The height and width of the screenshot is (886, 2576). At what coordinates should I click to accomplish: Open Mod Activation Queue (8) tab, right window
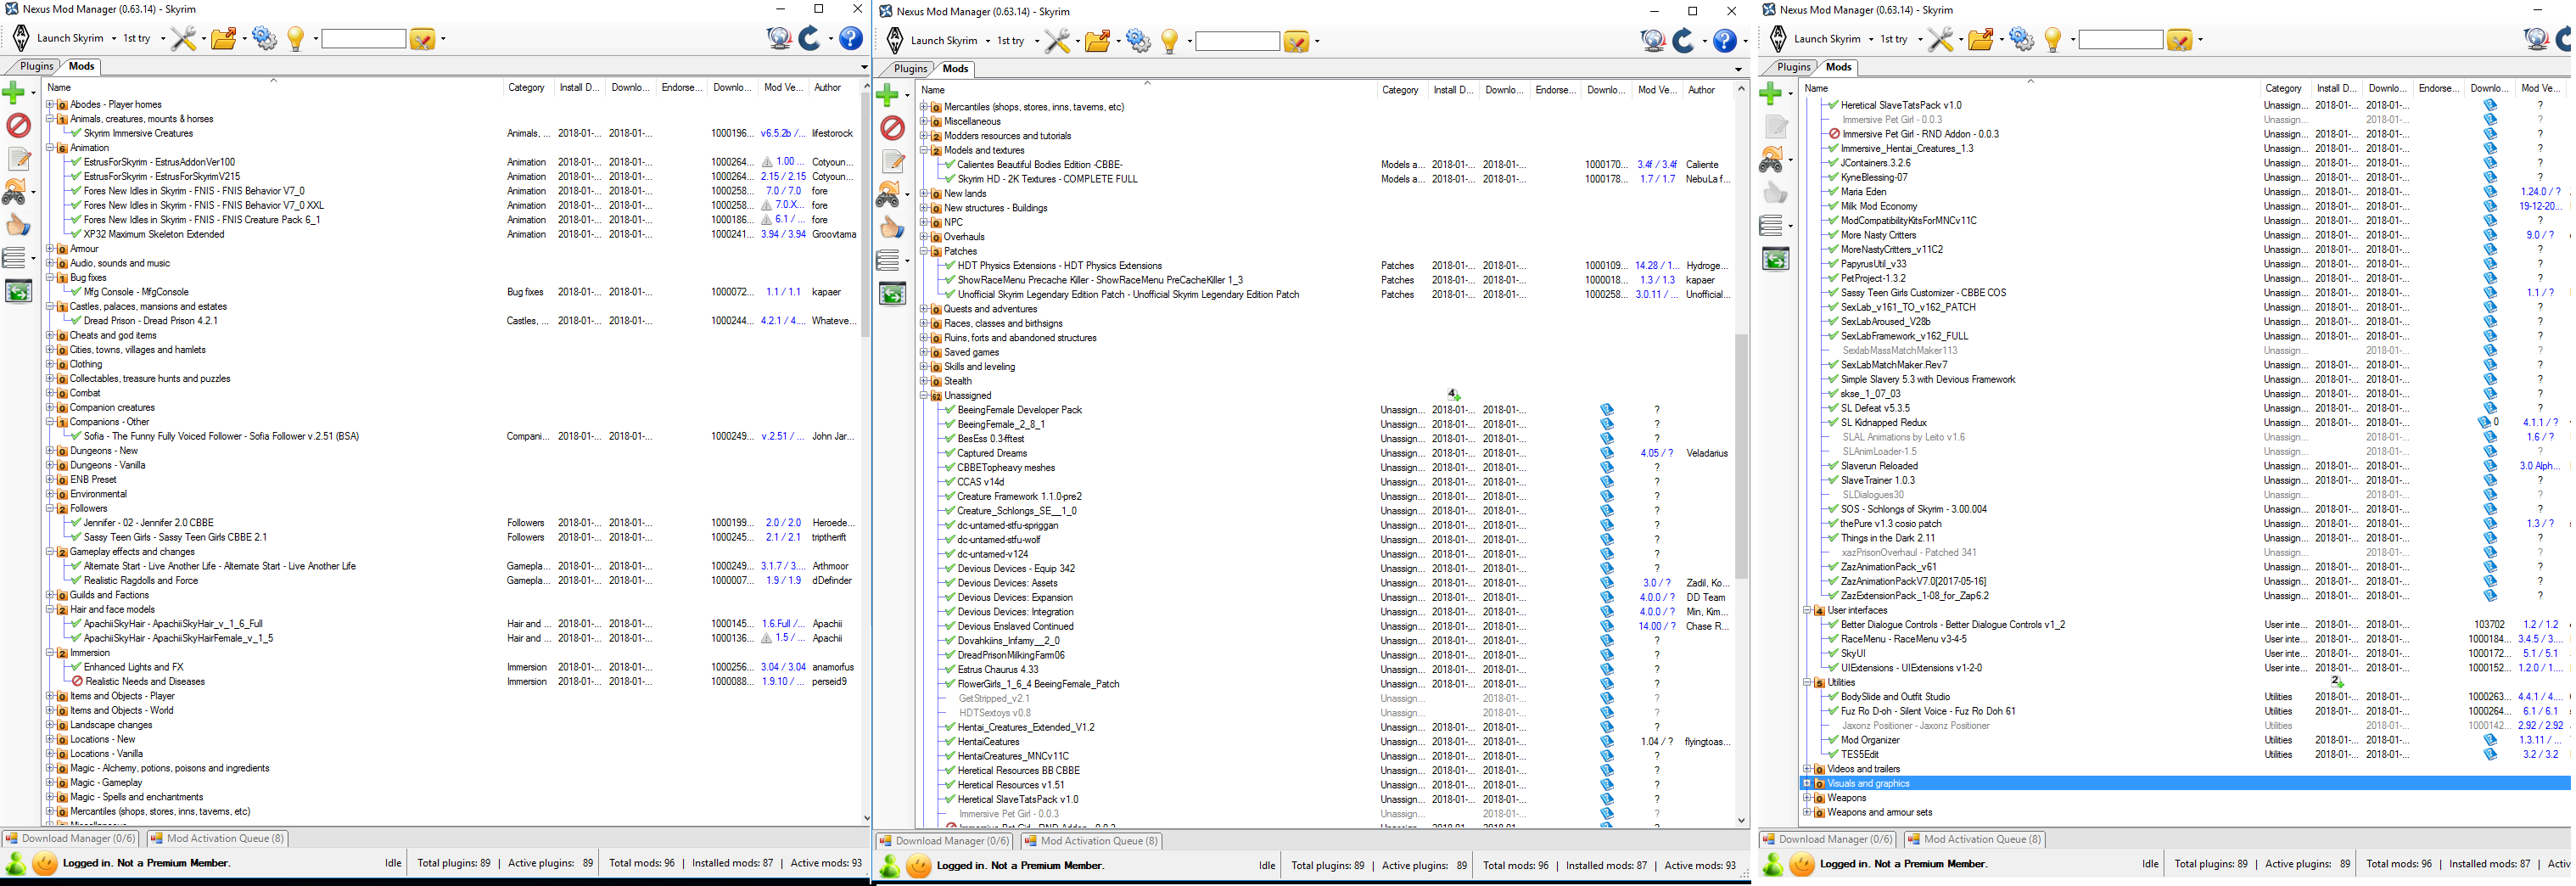coord(1975,839)
